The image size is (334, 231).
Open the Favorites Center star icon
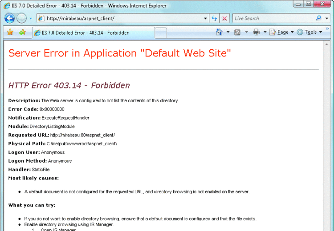click(10, 32)
